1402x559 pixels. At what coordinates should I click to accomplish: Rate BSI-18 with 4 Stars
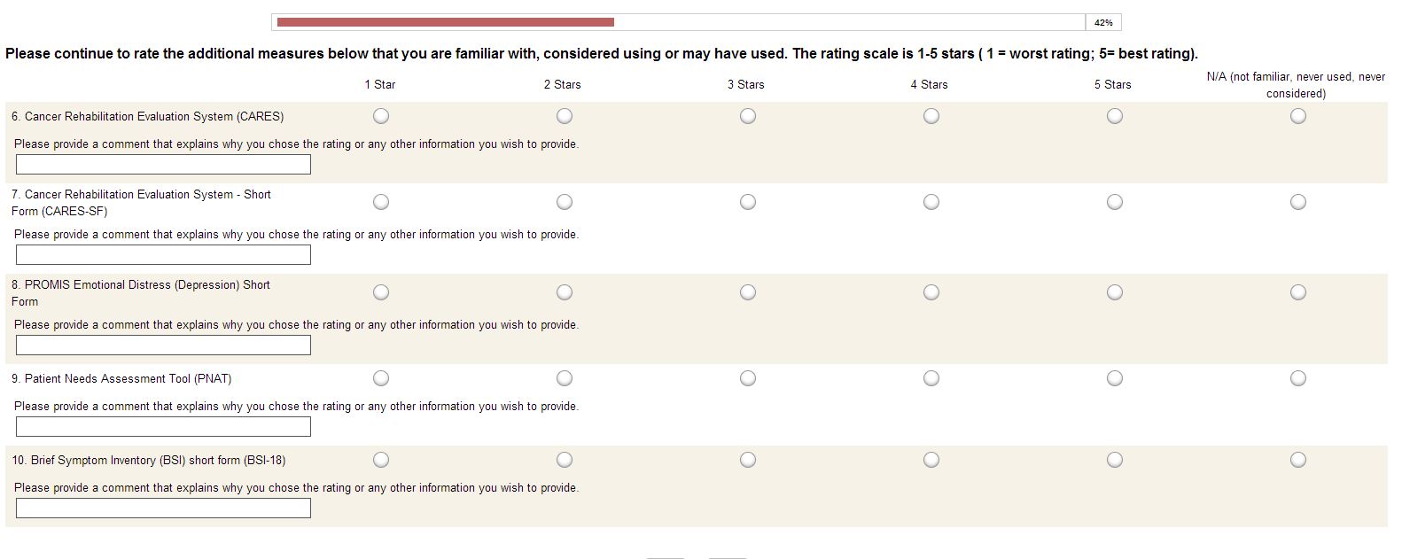(x=931, y=460)
